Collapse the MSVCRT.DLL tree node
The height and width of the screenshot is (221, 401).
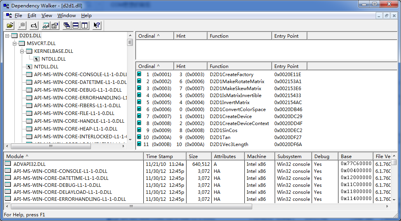(15, 44)
